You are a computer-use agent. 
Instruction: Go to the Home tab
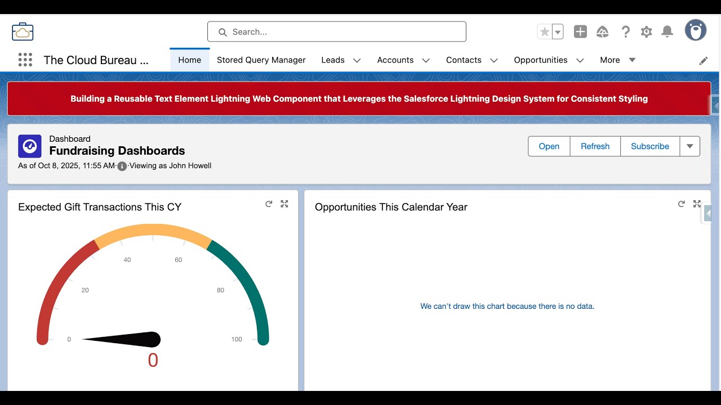pos(190,60)
